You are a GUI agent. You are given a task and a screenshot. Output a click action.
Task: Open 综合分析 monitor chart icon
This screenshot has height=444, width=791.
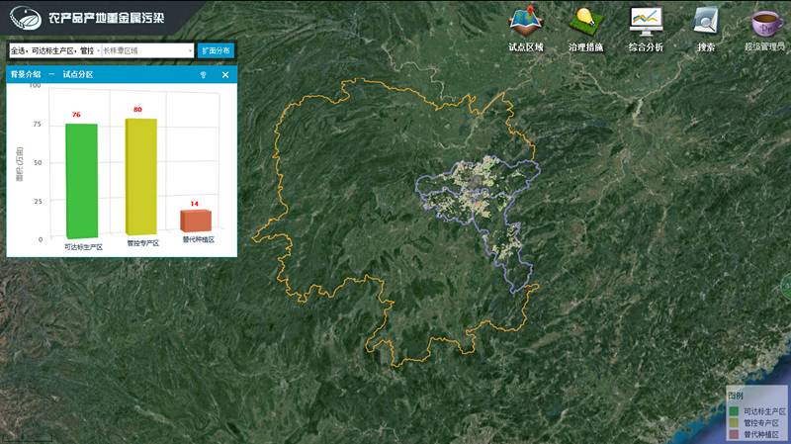(646, 21)
